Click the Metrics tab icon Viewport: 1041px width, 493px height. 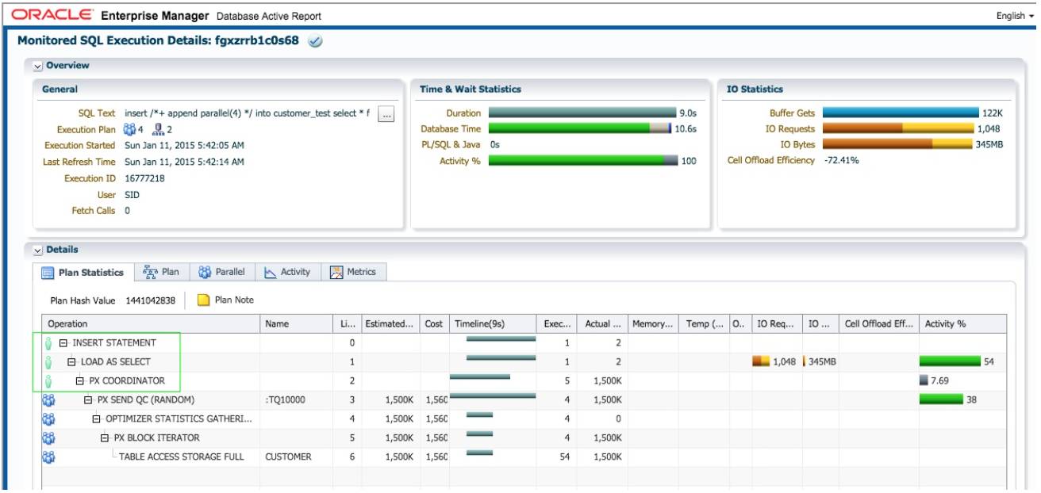(x=336, y=272)
